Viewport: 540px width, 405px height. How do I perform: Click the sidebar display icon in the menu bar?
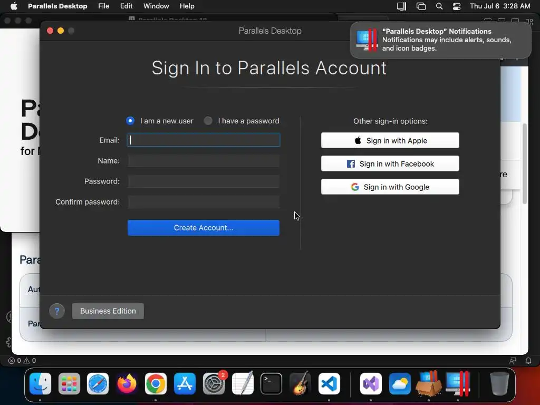point(401,6)
